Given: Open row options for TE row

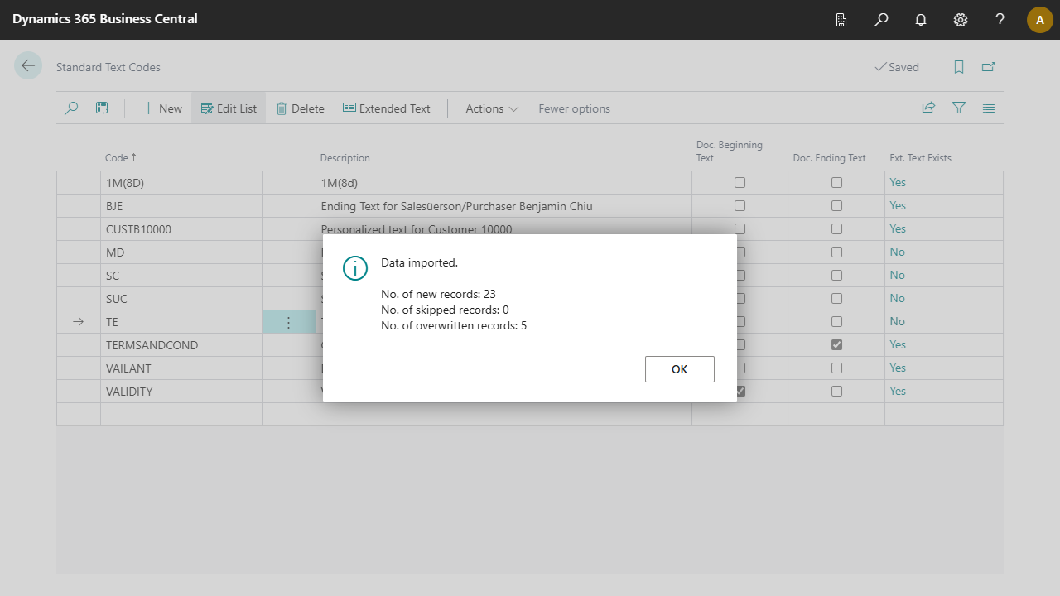Looking at the screenshot, I should point(288,322).
